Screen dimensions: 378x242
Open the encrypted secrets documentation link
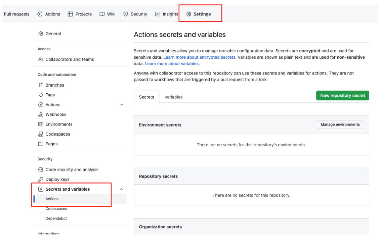coord(199,57)
